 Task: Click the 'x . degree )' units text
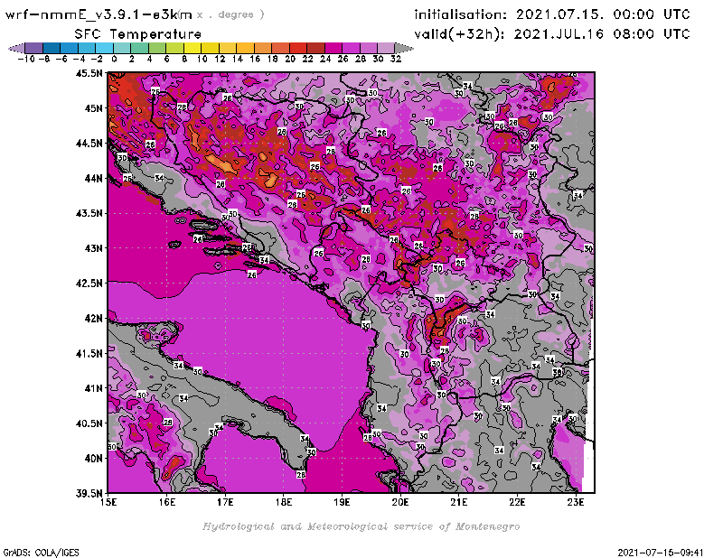[230, 14]
